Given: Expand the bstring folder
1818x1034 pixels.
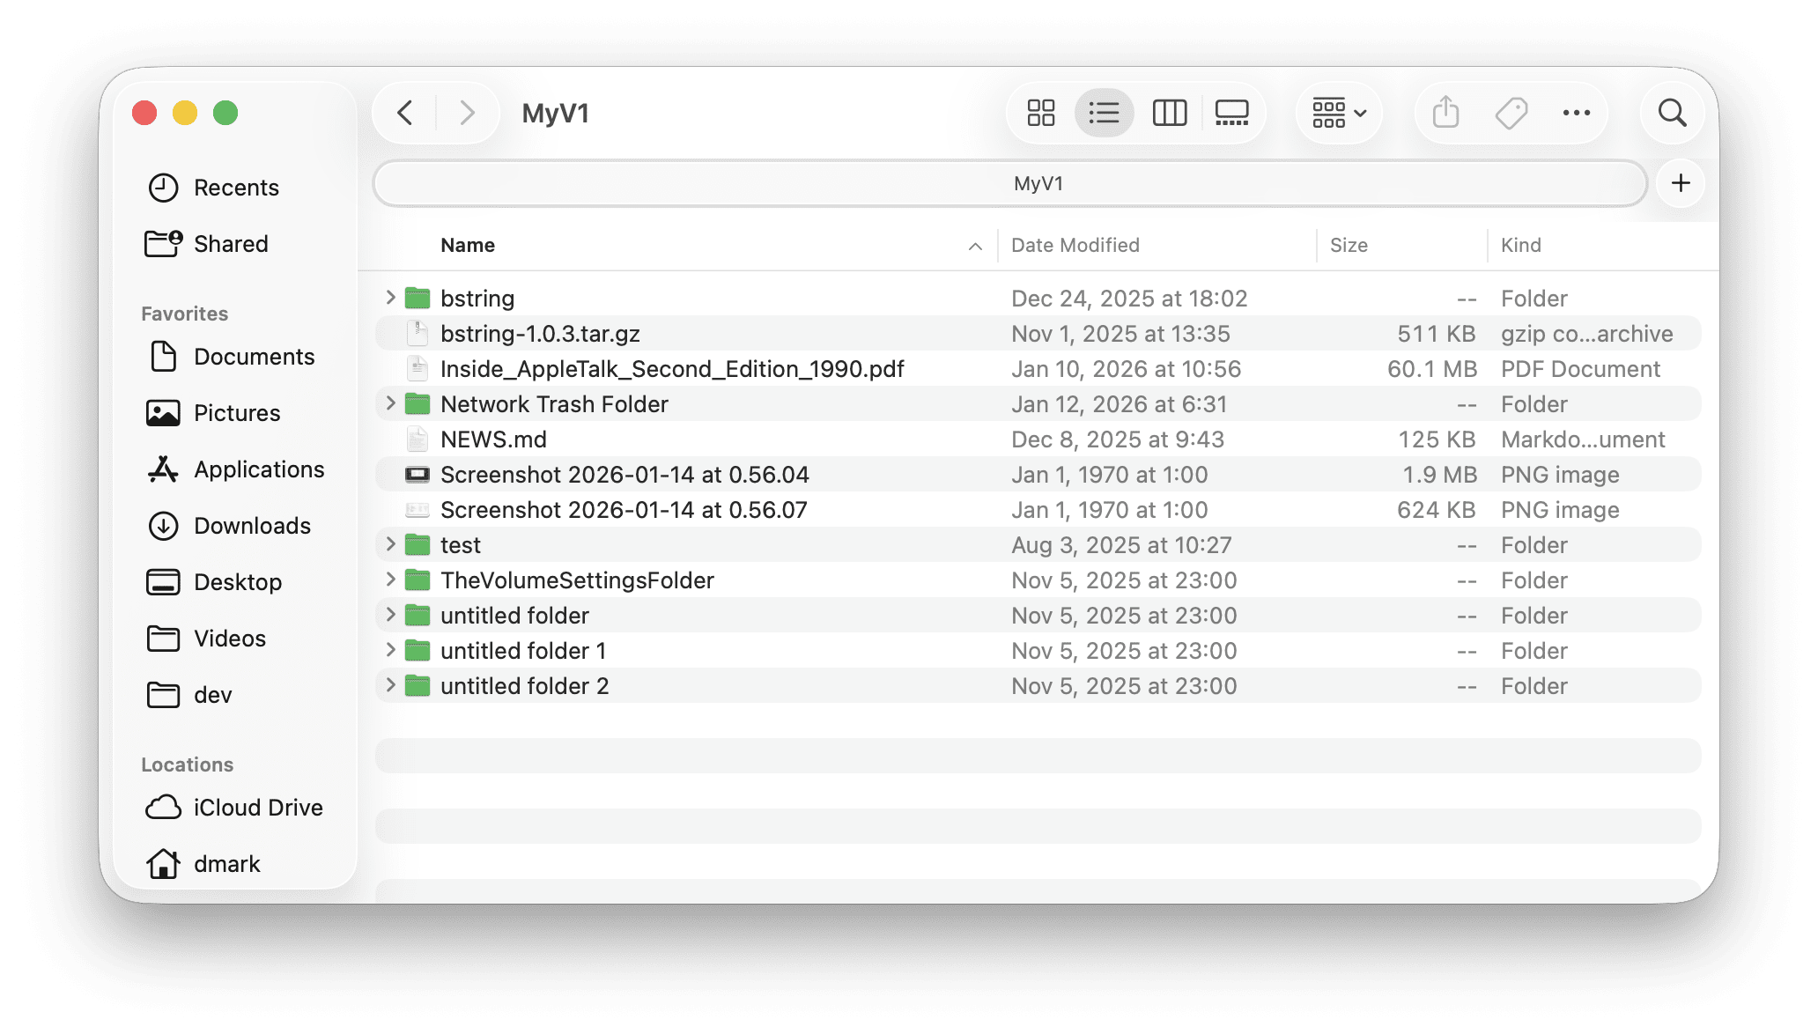Looking at the screenshot, I should click(390, 298).
